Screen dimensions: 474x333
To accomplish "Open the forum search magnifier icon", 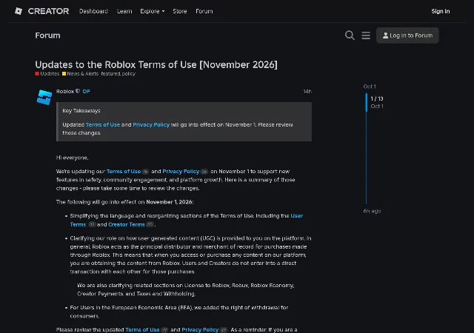I will point(350,36).
